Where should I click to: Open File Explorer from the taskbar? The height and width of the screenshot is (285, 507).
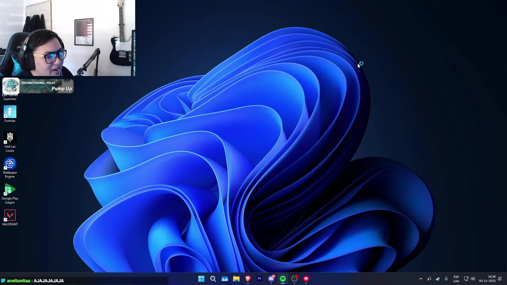point(236,279)
